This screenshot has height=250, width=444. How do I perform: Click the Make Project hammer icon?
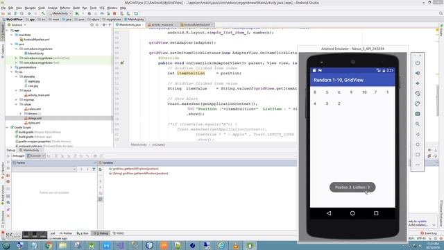click(43, 13)
